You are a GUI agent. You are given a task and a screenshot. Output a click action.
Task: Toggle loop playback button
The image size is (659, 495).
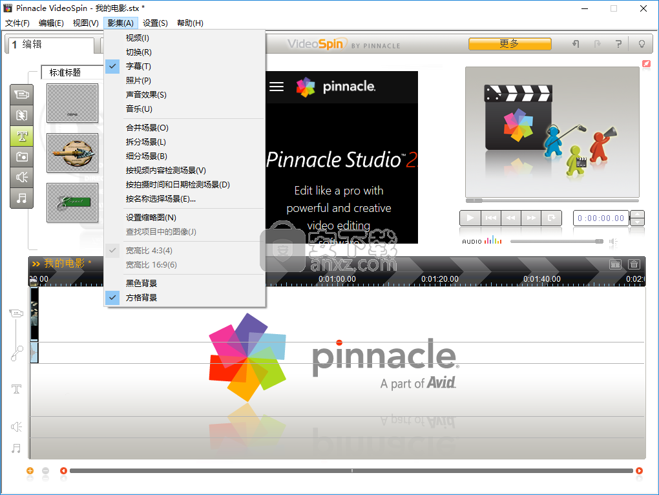click(551, 218)
